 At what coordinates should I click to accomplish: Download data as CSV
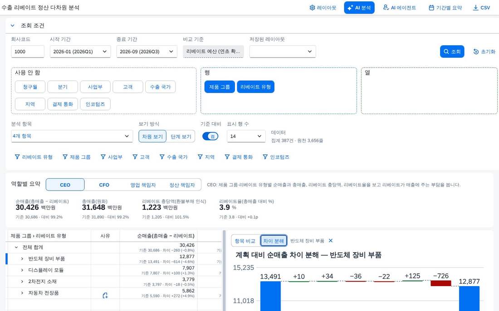pyautogui.click(x=481, y=8)
